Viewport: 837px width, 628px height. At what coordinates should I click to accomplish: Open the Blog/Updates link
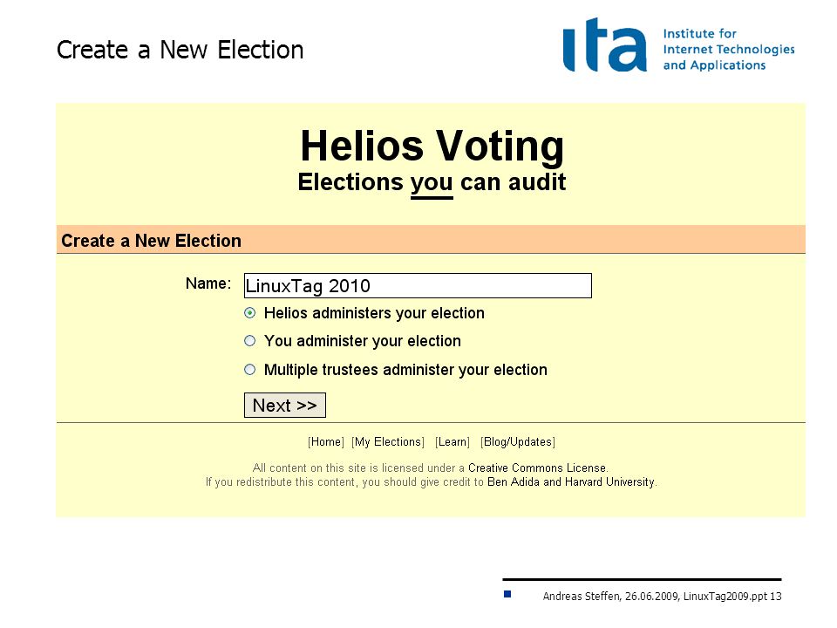(x=518, y=441)
